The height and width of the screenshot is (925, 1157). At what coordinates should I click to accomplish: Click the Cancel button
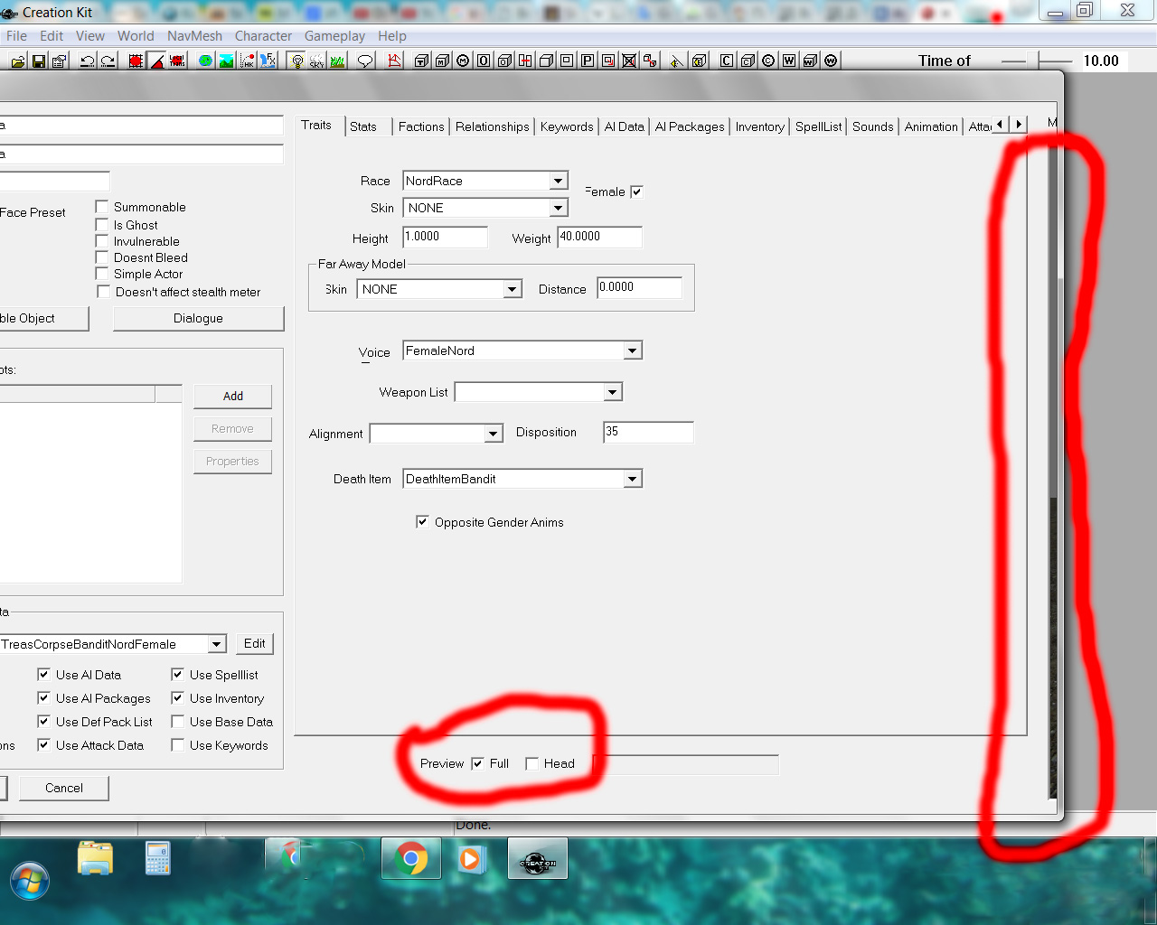click(63, 788)
